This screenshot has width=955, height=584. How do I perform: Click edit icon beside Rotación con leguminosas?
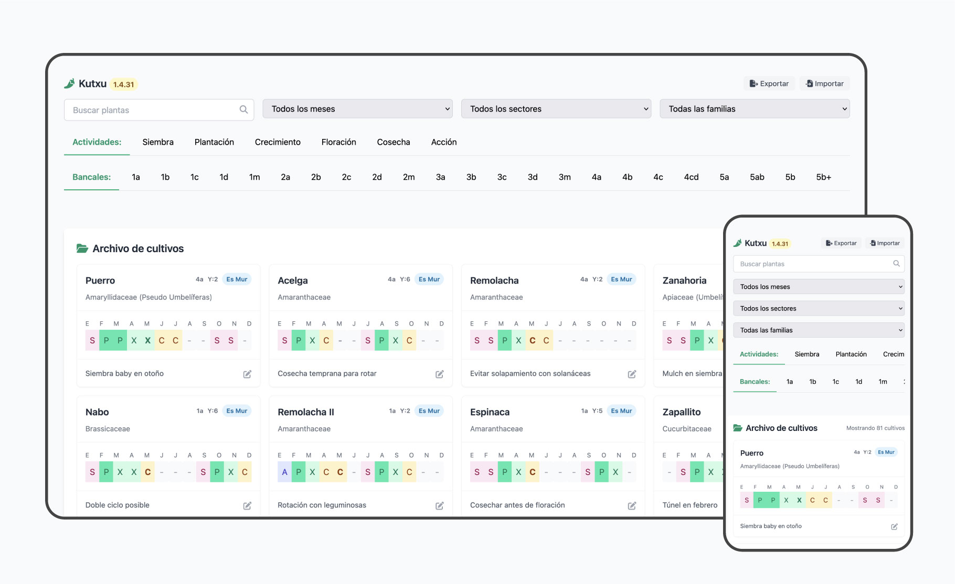[440, 505]
